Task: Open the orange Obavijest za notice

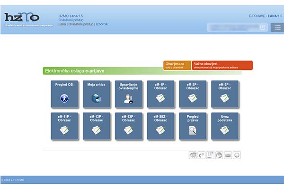Action: (x=177, y=65)
